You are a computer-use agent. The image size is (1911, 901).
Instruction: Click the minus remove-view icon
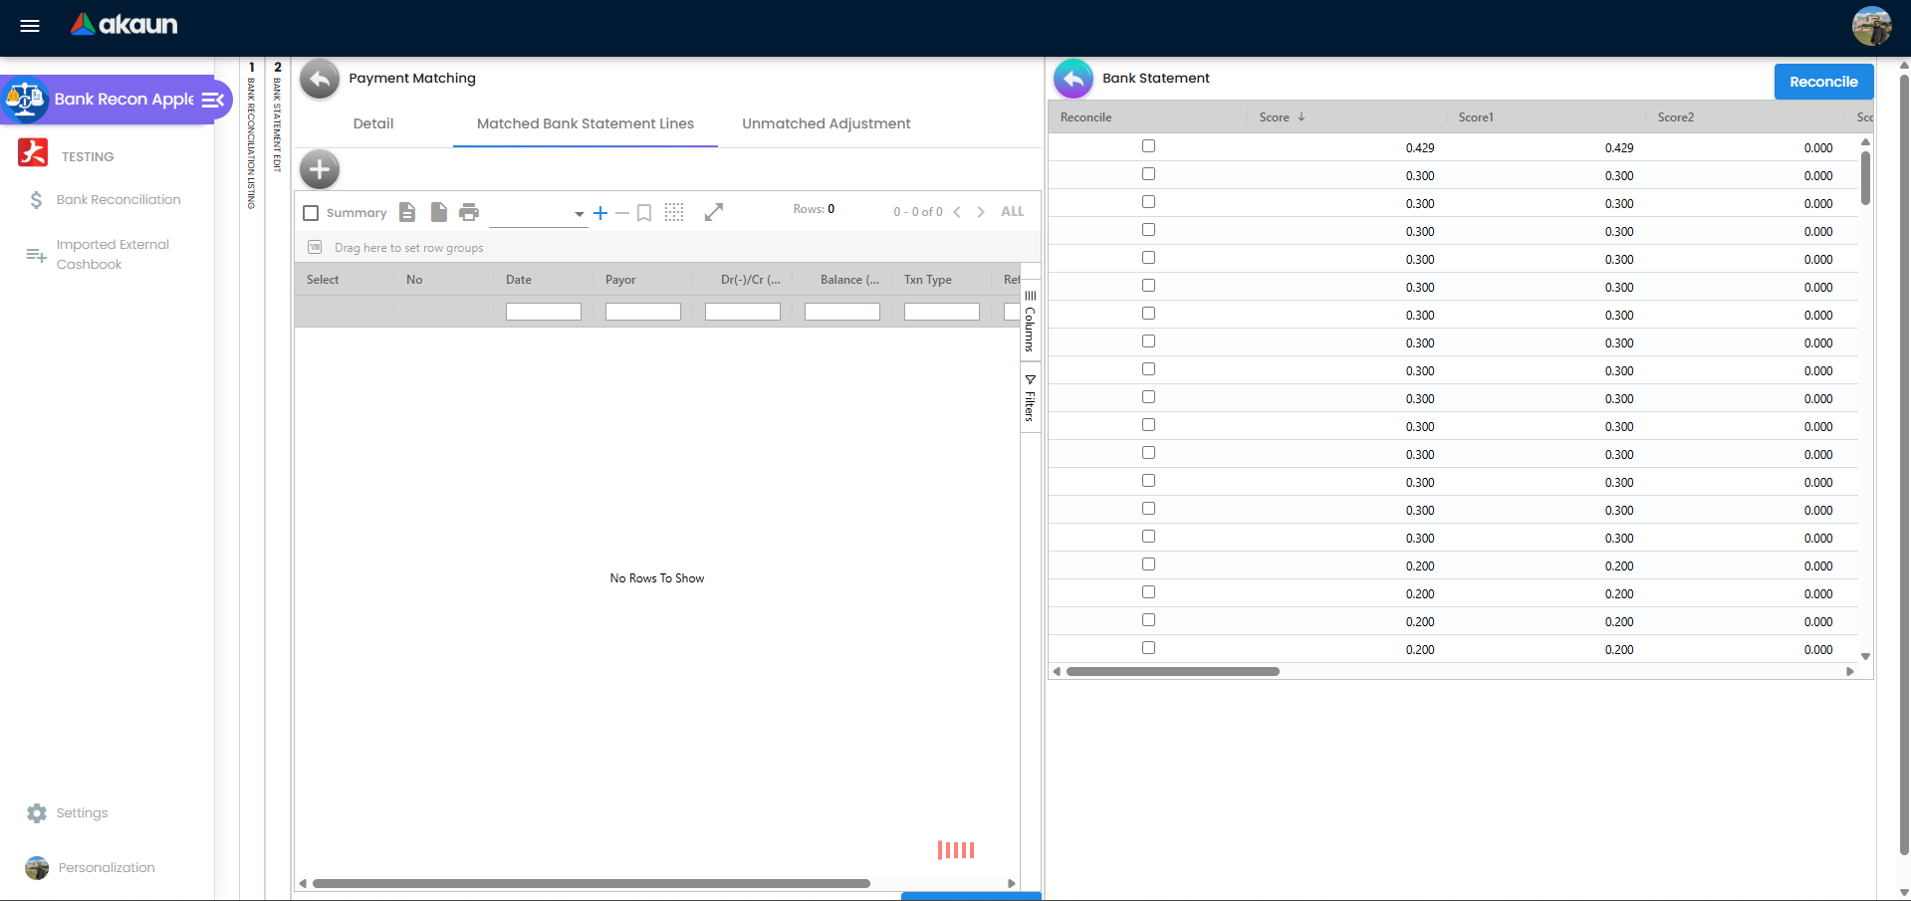(x=622, y=213)
